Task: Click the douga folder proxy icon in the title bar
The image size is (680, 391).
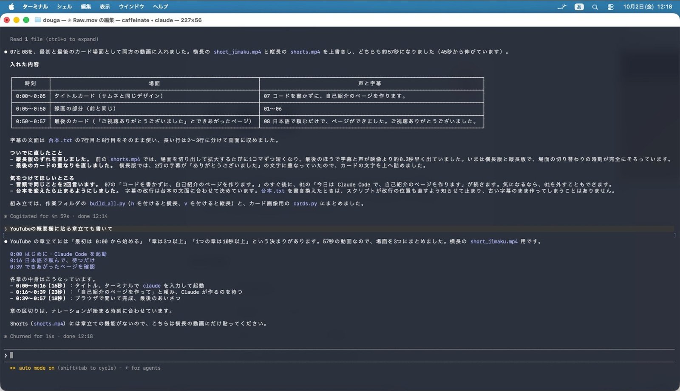Action: pyautogui.click(x=38, y=20)
